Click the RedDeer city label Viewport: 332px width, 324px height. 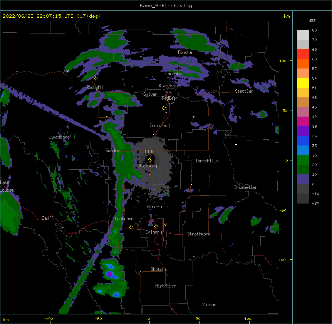coord(169,98)
